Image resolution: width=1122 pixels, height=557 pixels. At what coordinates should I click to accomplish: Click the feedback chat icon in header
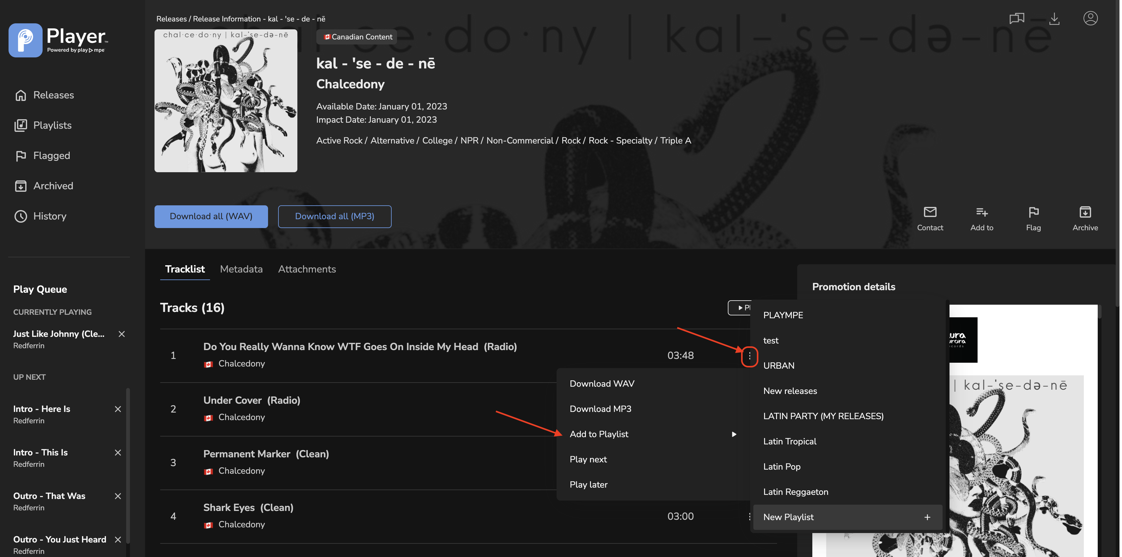pos(1017,18)
